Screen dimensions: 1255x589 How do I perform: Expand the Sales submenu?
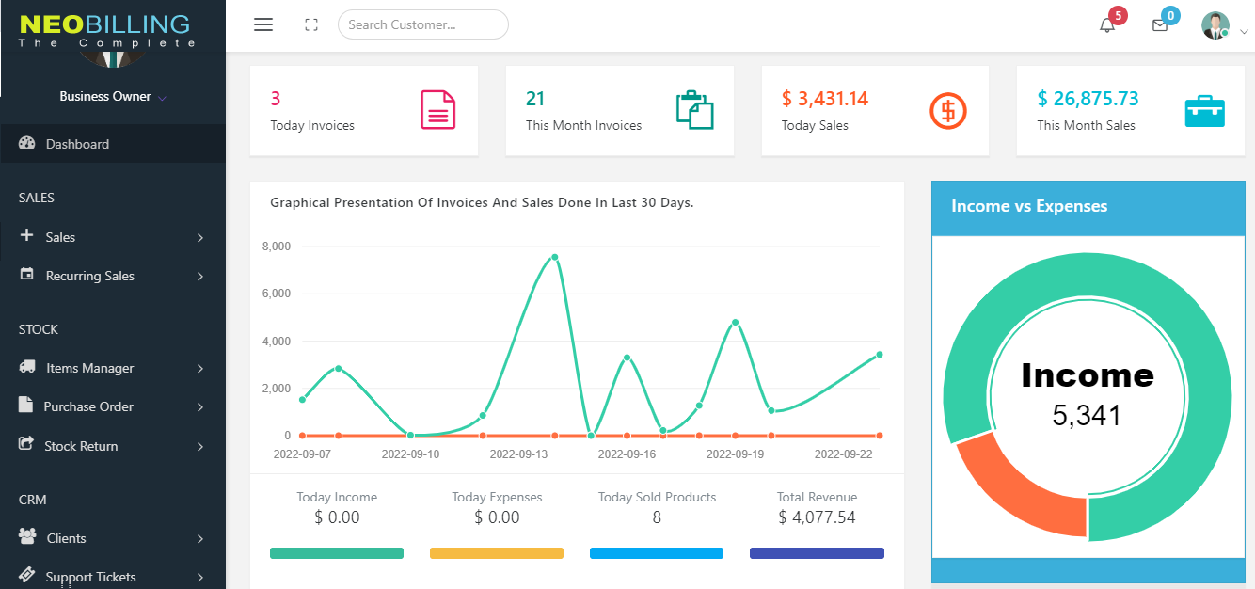(x=112, y=237)
